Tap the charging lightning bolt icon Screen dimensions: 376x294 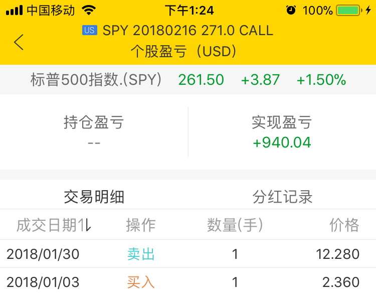[x=368, y=11]
